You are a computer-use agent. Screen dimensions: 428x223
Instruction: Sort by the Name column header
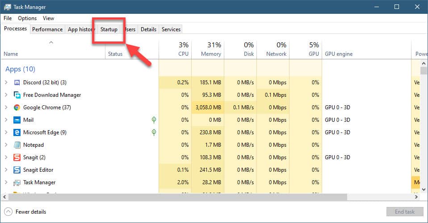tap(53, 50)
